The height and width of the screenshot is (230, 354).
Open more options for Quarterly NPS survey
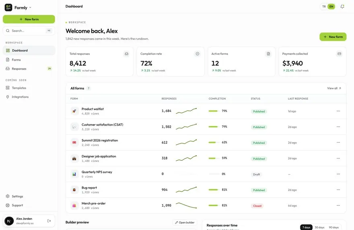click(338, 174)
